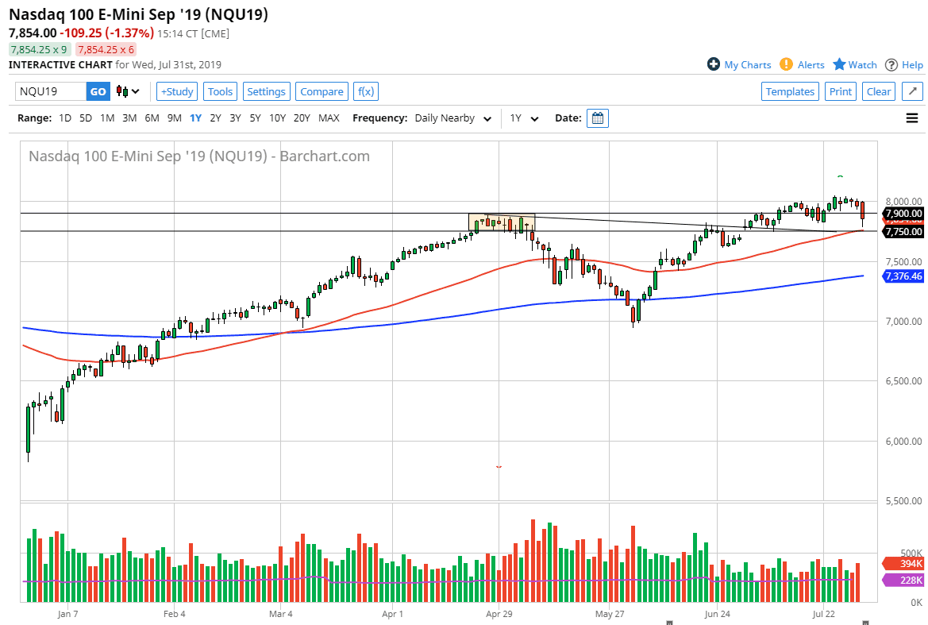Viewport: 928px width, 625px height.
Task: Open the 1Y period dropdown beside Frequency
Action: 524,118
